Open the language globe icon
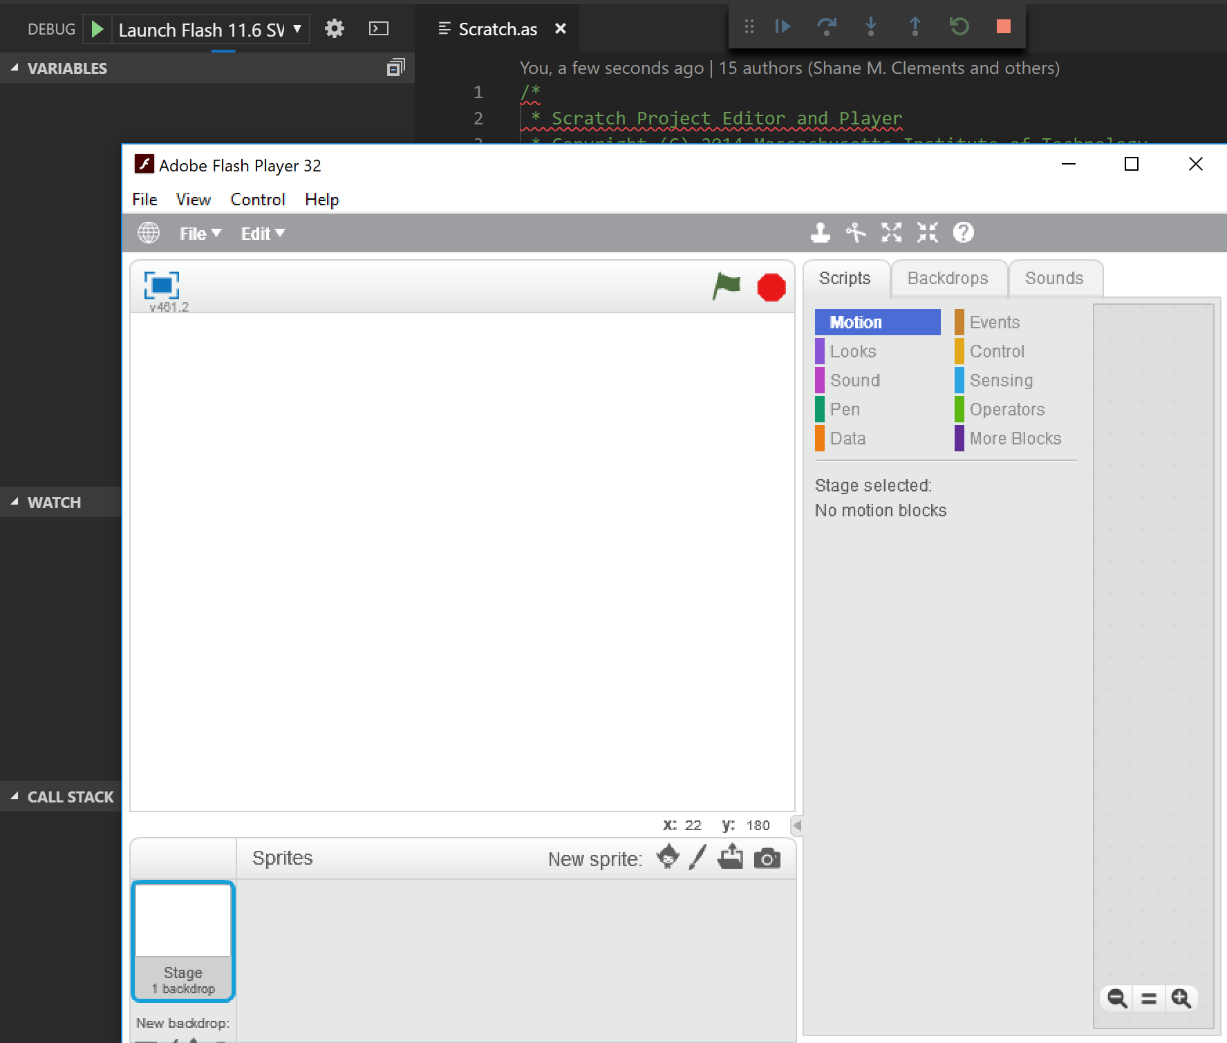The width and height of the screenshot is (1227, 1043). pyautogui.click(x=148, y=233)
